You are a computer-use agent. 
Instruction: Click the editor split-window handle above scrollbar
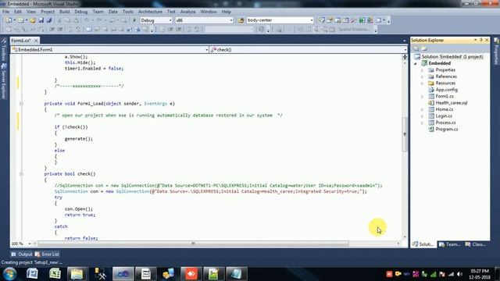(405, 57)
